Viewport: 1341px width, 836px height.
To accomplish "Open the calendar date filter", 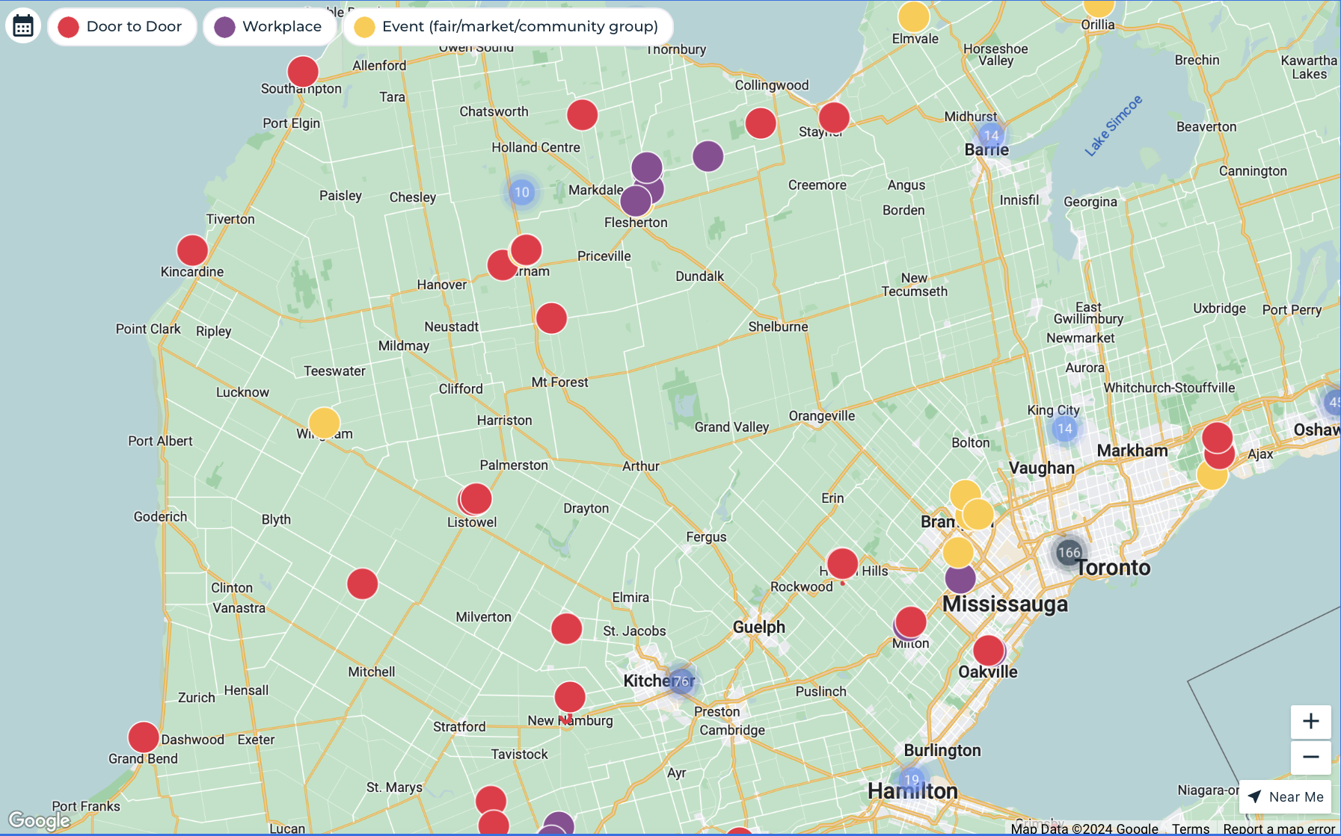I will click(x=23, y=26).
